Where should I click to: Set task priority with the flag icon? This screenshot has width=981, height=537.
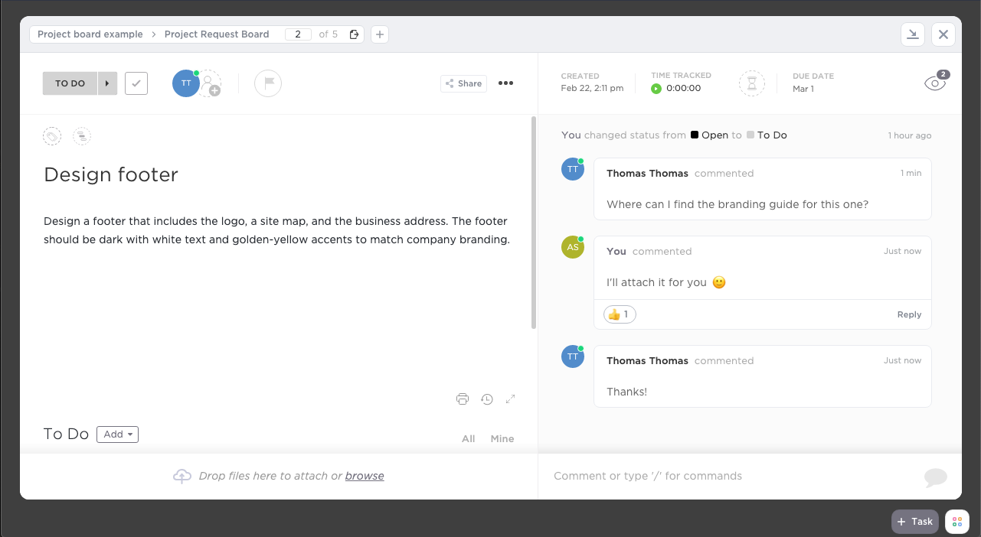[x=267, y=83]
